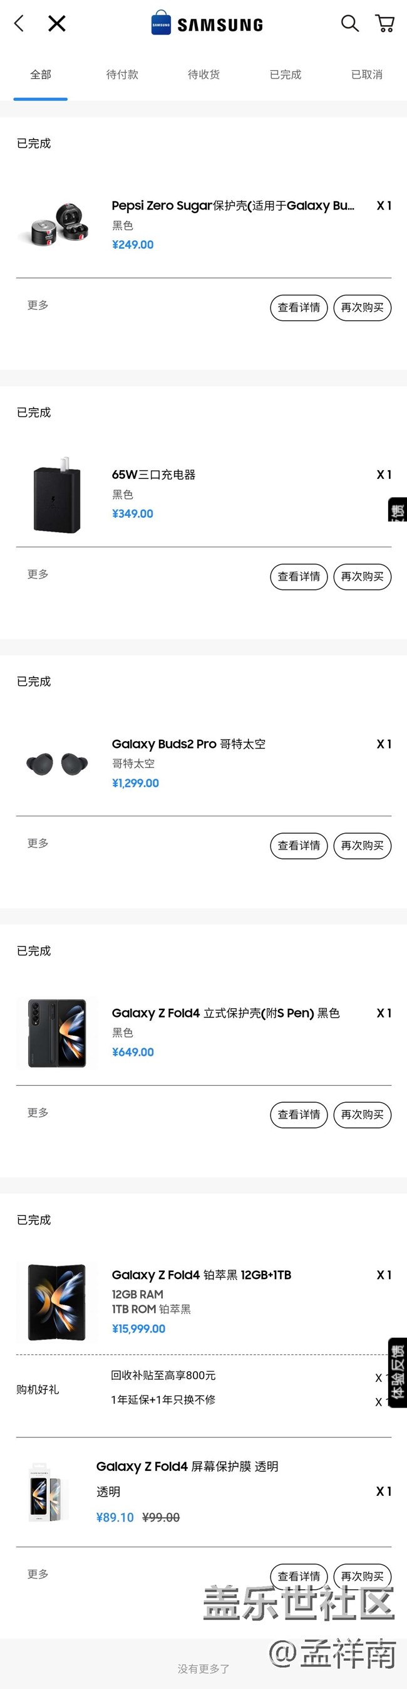Expand 更多 for the Buds2 Pro order

click(38, 843)
